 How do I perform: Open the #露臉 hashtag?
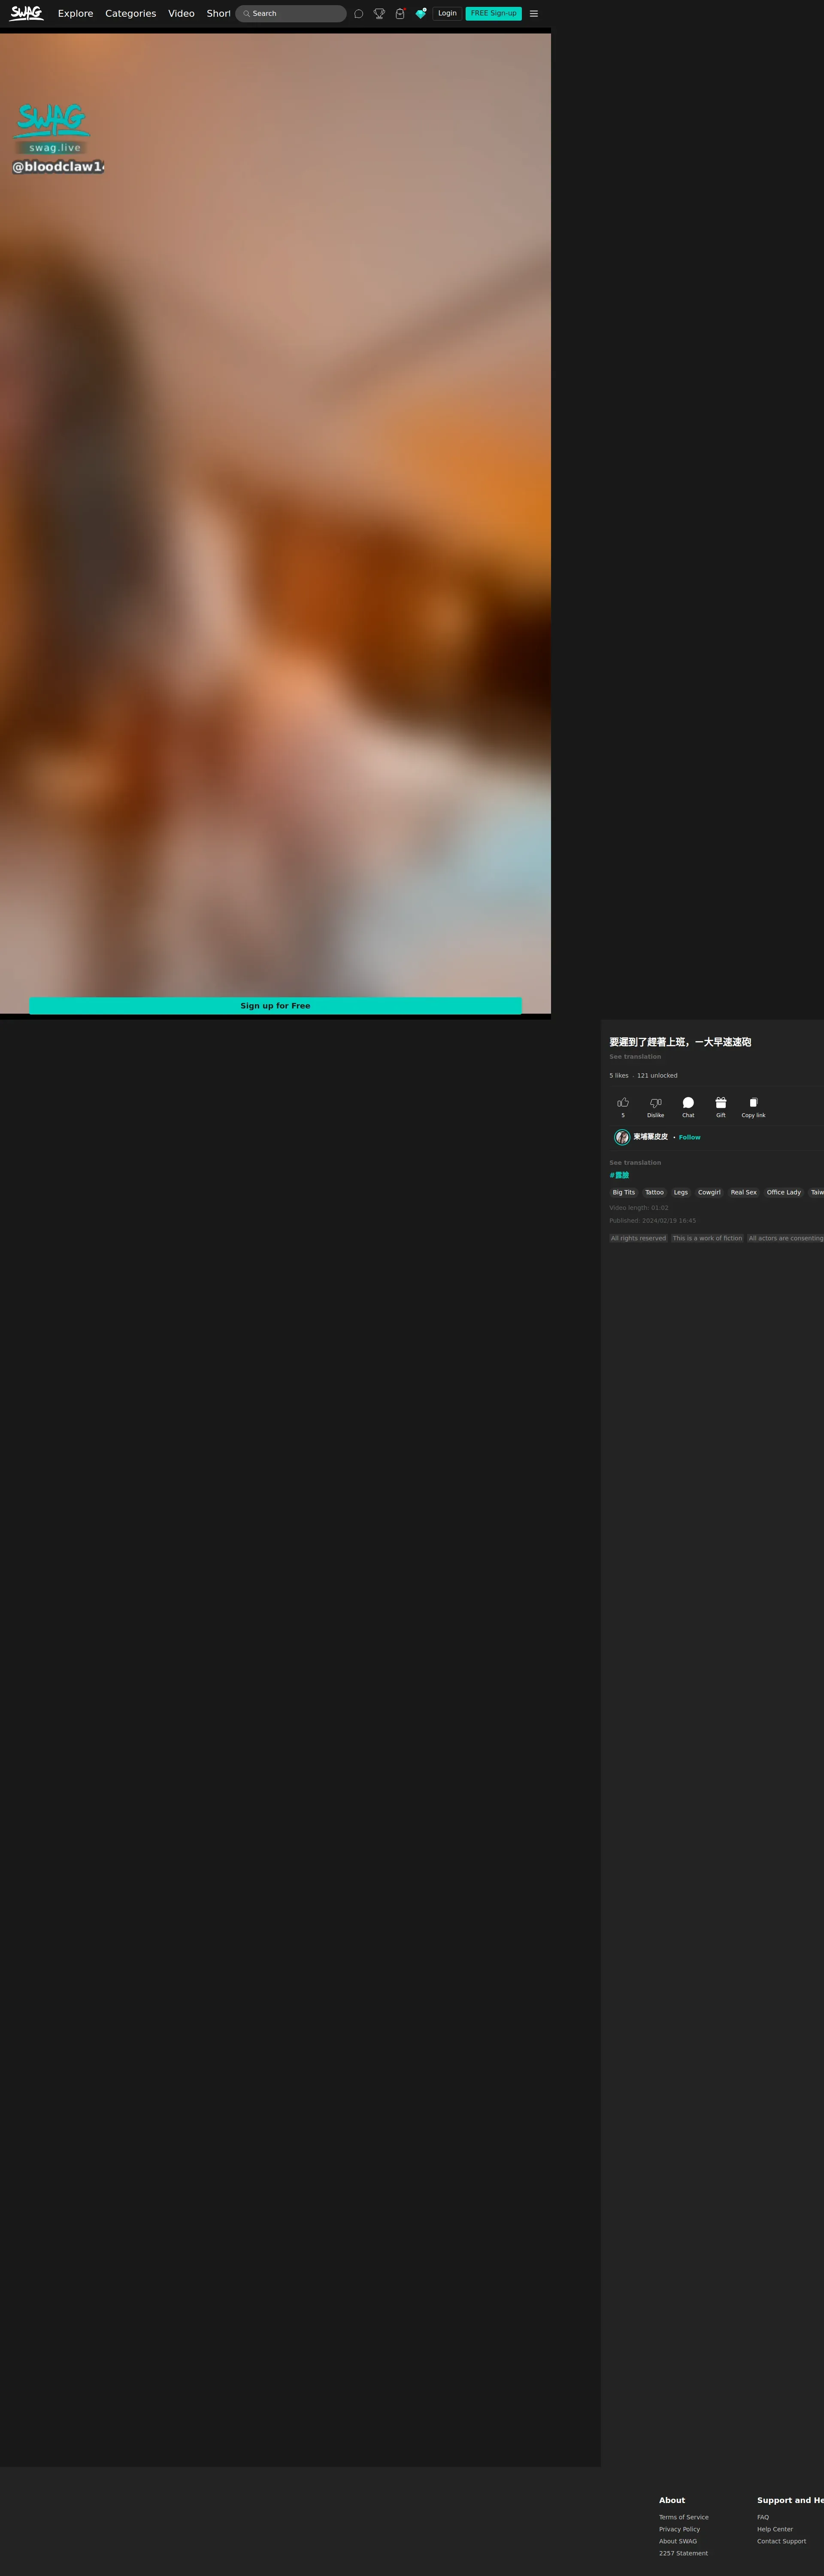619,1175
